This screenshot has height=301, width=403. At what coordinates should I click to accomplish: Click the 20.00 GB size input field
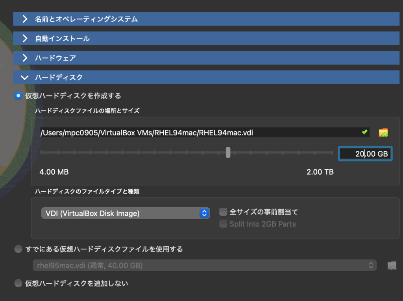click(x=365, y=154)
